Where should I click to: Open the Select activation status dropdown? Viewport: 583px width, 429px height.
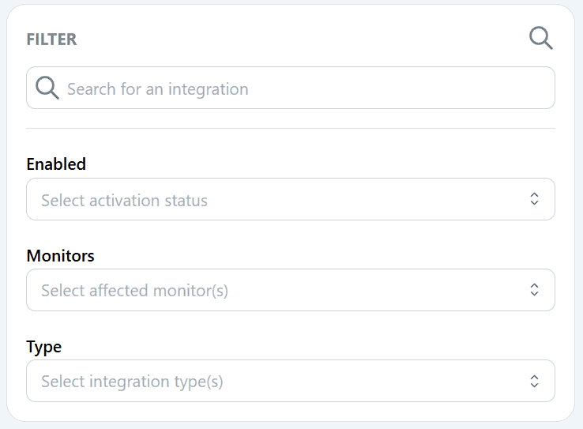coord(291,199)
